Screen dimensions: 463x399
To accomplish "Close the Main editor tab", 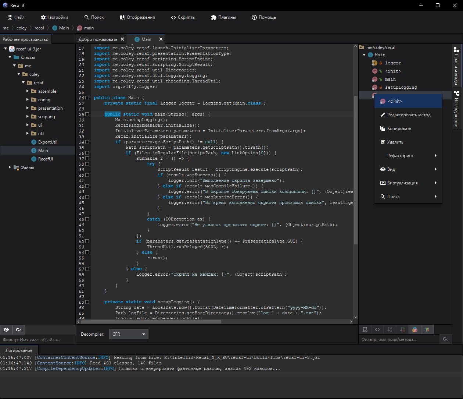I will tap(161, 39).
